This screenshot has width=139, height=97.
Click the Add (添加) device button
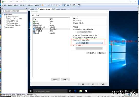[56, 79]
